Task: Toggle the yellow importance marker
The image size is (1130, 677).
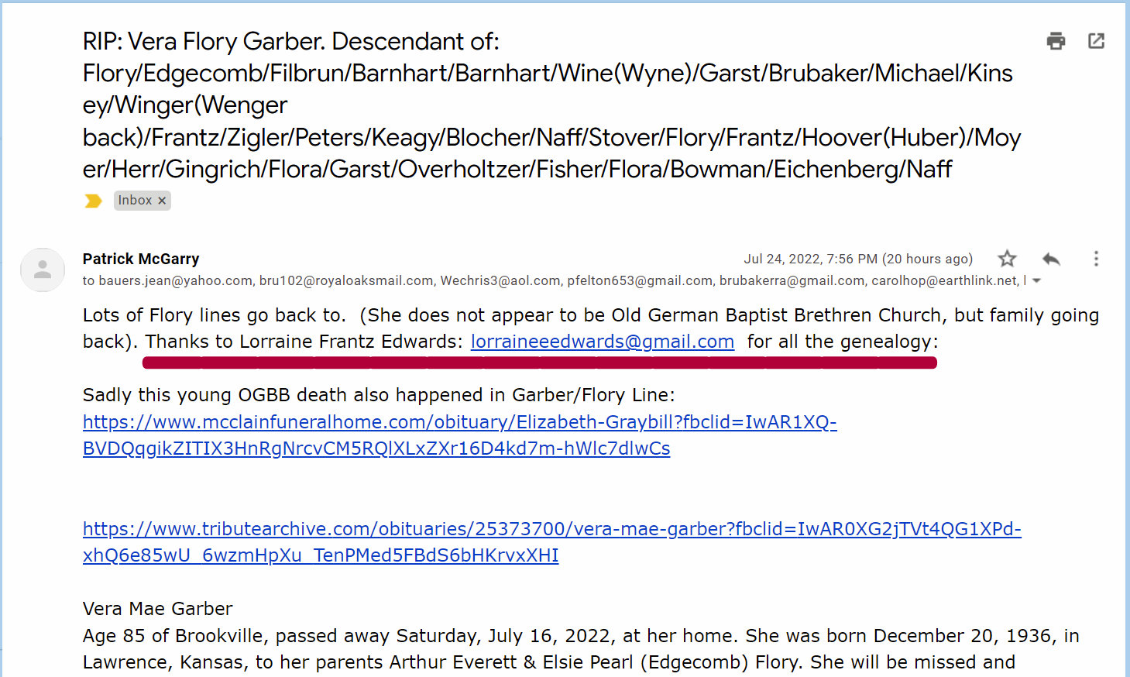Action: 93,201
